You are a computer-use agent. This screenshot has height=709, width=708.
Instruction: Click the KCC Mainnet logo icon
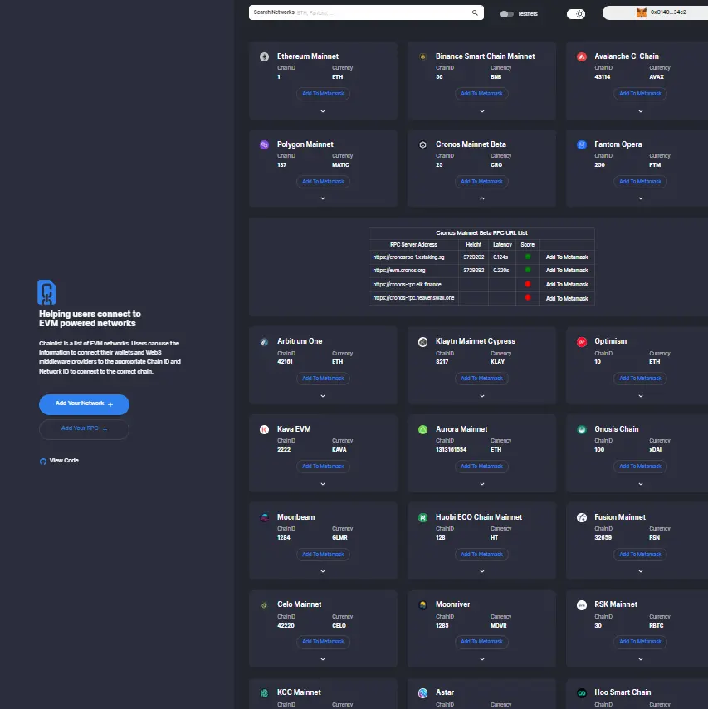(265, 692)
